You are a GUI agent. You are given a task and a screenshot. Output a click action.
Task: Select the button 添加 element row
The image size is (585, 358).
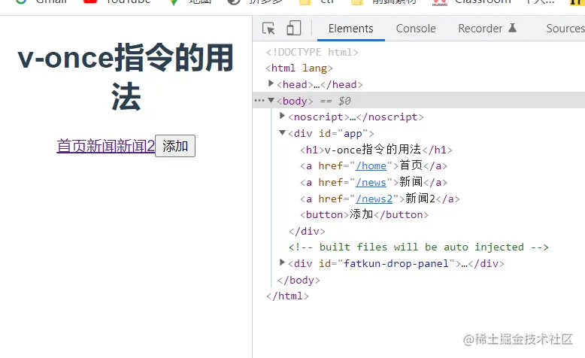pos(364,214)
